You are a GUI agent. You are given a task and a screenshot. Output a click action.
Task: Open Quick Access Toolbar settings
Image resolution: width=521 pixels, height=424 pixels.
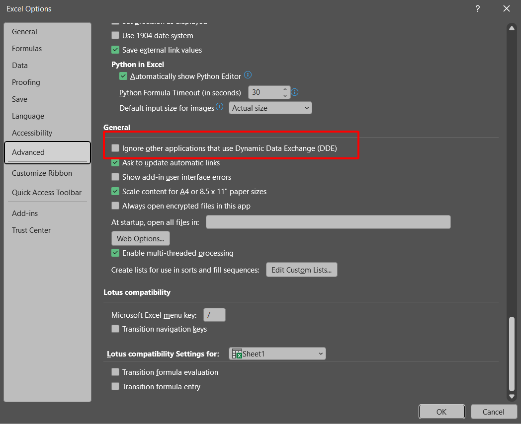(x=48, y=193)
